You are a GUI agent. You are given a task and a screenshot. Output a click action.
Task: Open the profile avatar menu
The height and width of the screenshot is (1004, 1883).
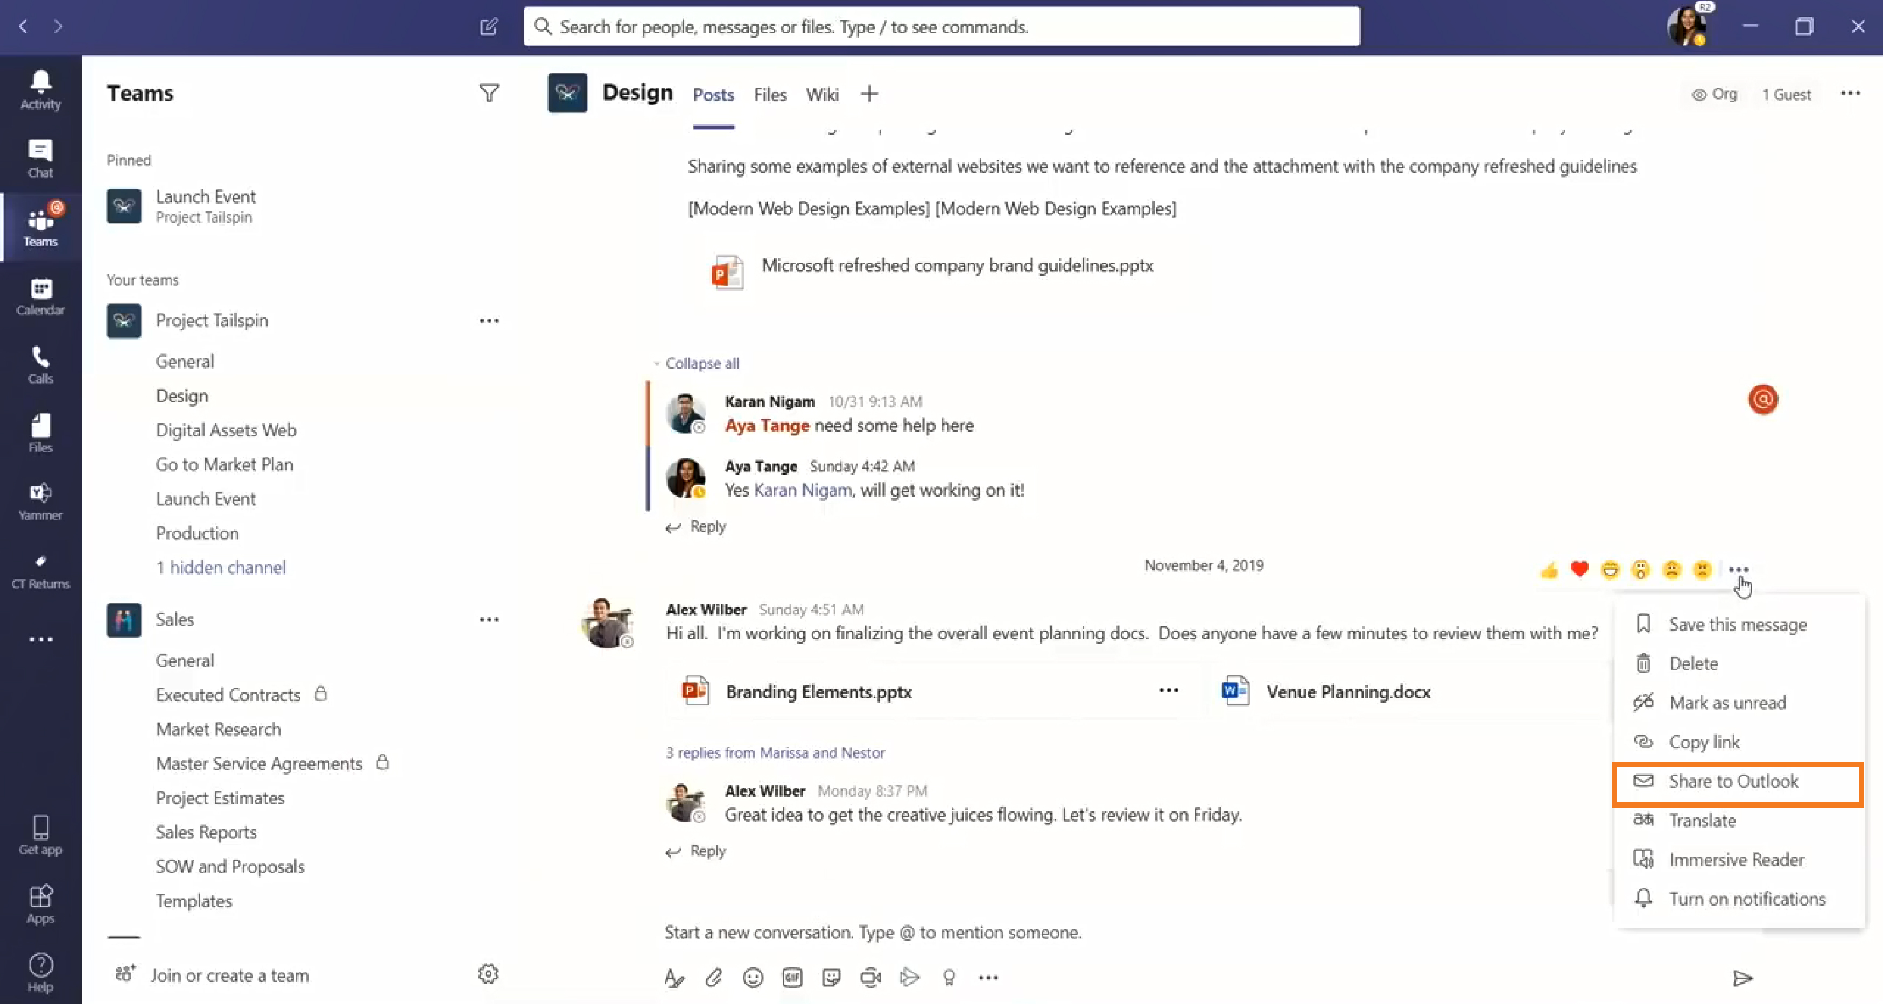pyautogui.click(x=1687, y=26)
